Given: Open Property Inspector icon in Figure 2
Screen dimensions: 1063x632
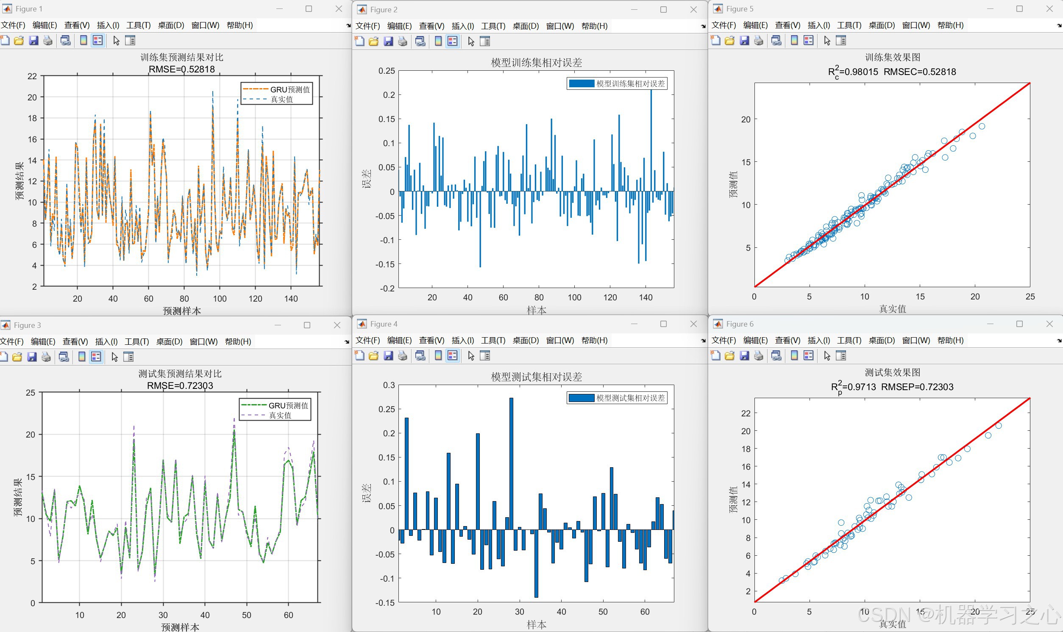Looking at the screenshot, I should (x=485, y=42).
